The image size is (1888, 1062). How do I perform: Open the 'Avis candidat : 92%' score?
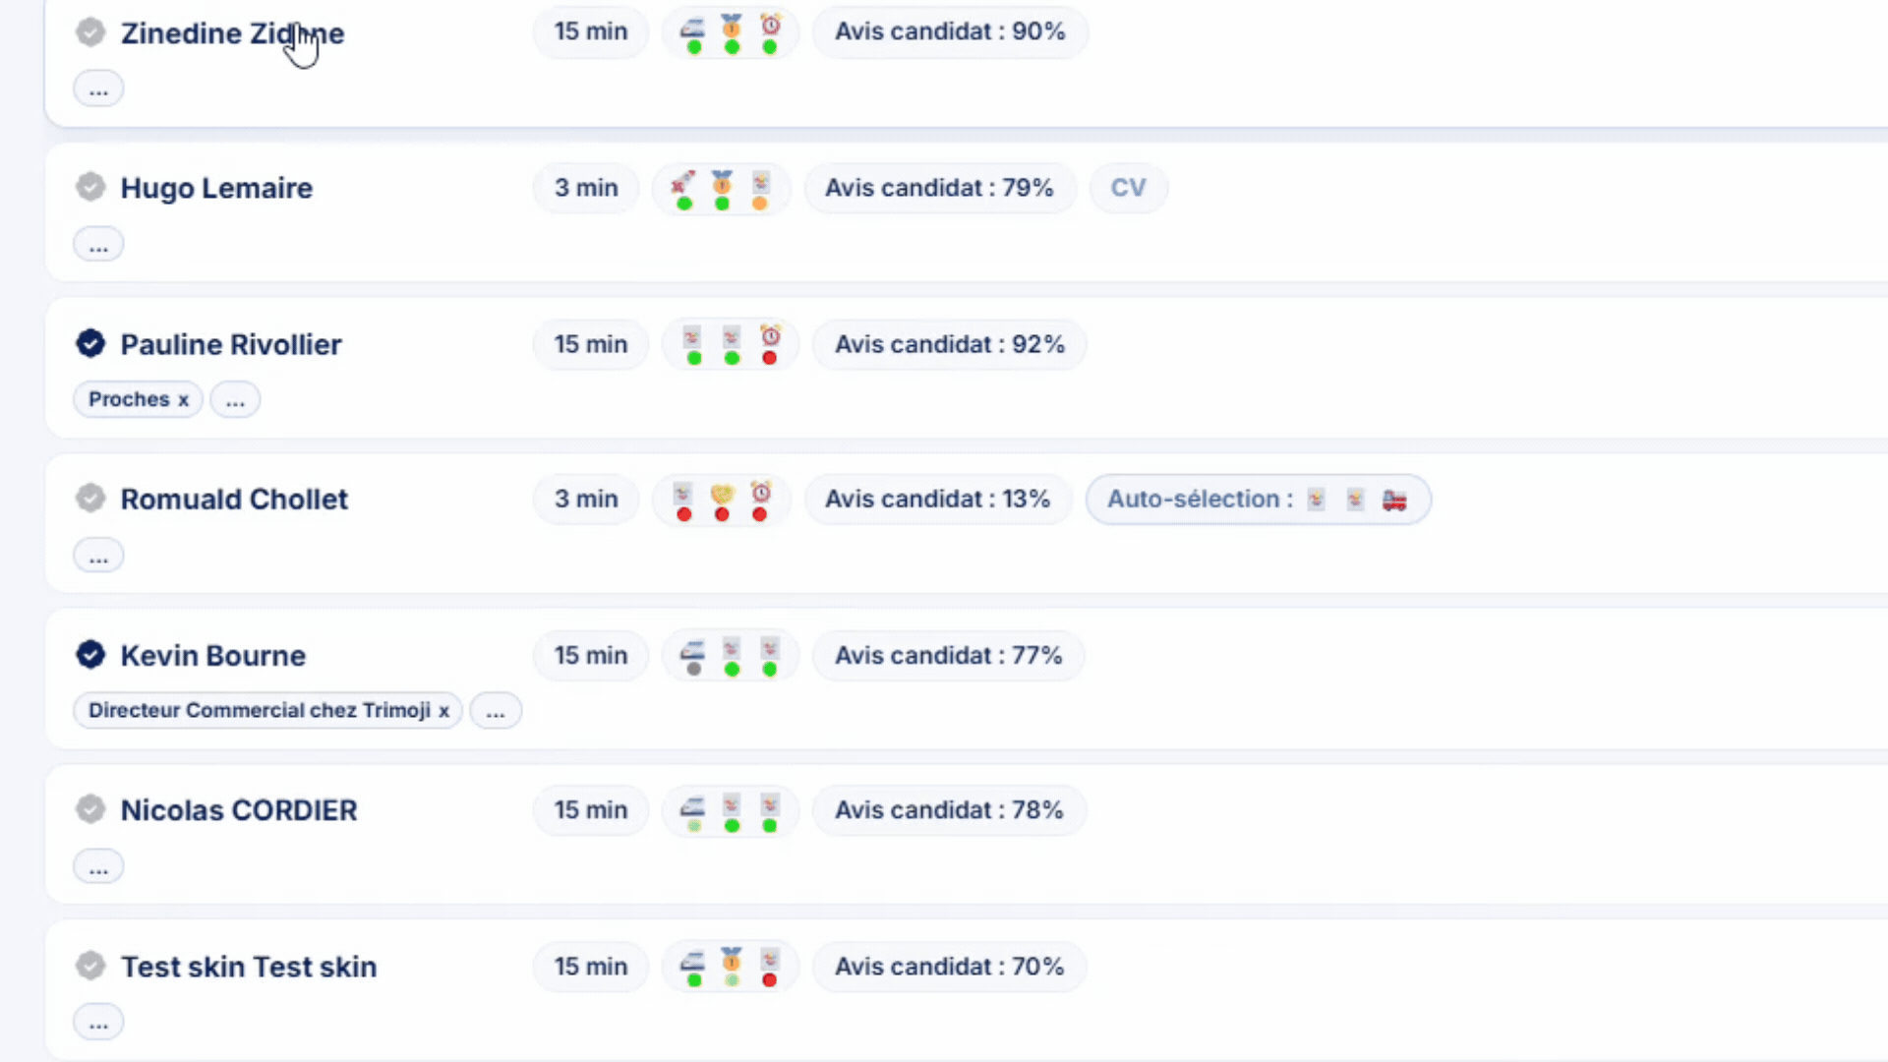tap(950, 344)
